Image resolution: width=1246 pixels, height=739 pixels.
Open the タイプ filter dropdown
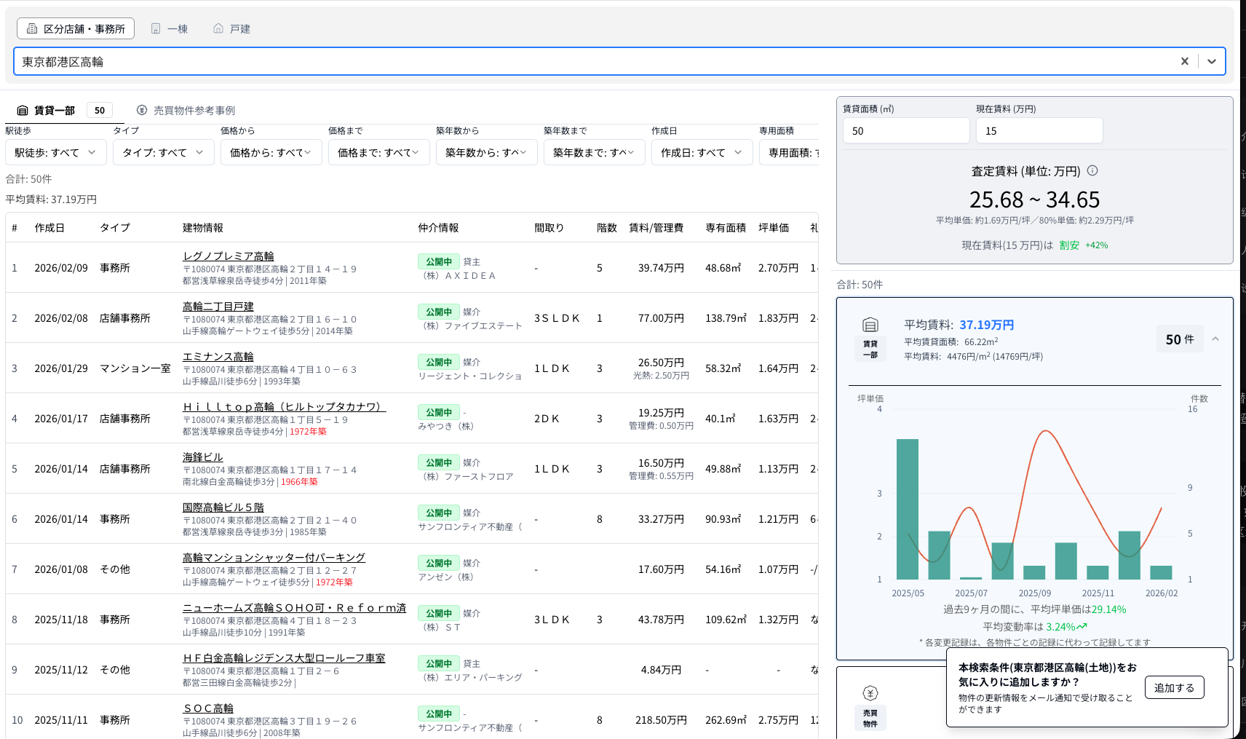pos(163,152)
